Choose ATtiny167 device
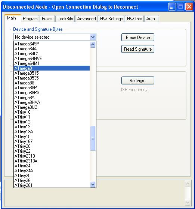 tap(52, 141)
